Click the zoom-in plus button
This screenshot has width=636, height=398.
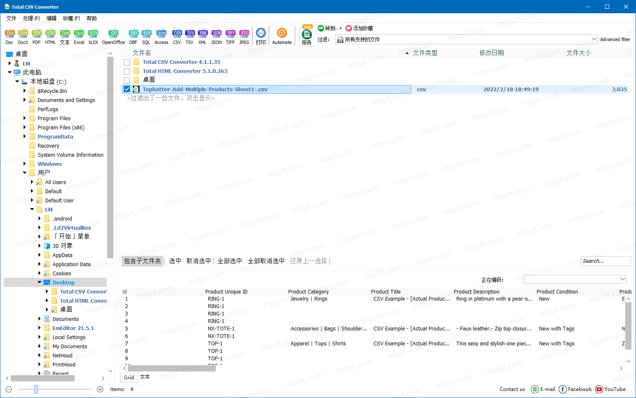100,389
